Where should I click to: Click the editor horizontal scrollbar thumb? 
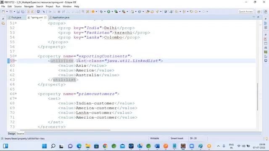tap(65, 130)
